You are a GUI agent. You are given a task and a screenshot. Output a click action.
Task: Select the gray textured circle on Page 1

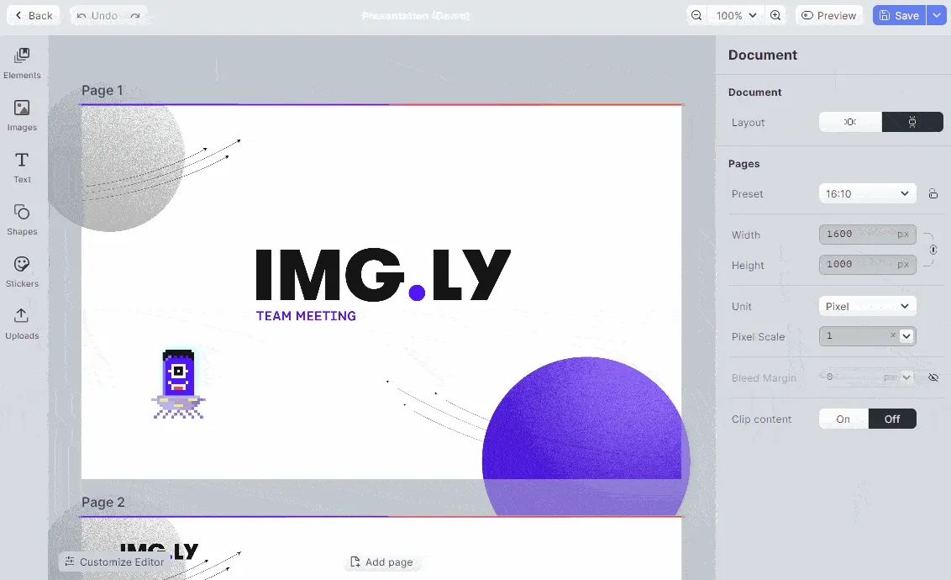point(117,162)
